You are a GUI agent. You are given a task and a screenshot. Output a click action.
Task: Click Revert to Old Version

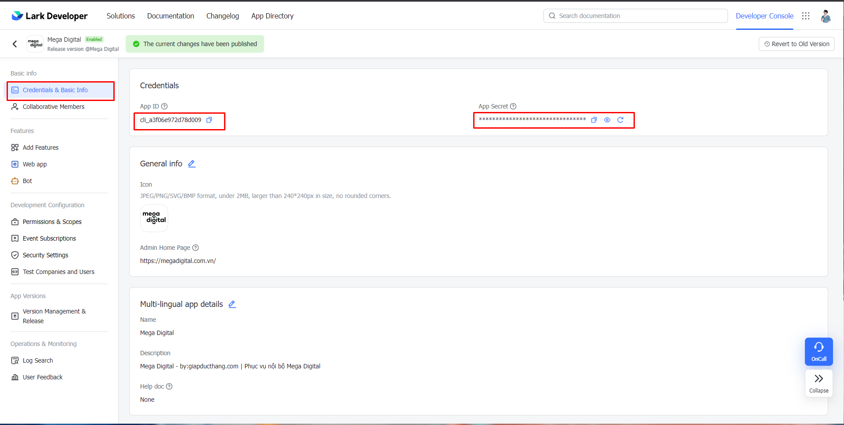(796, 43)
